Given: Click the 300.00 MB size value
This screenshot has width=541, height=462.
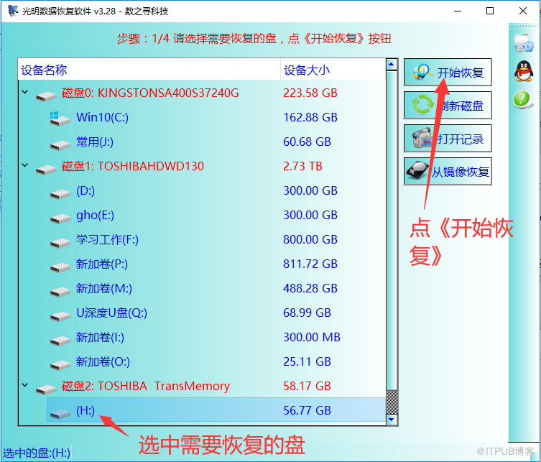Looking at the screenshot, I should pyautogui.click(x=312, y=337).
